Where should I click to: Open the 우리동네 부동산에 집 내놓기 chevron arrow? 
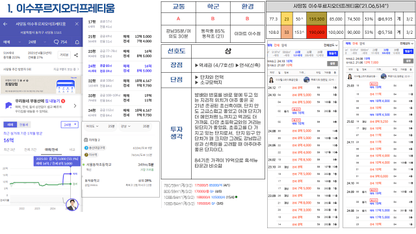tap(75, 106)
